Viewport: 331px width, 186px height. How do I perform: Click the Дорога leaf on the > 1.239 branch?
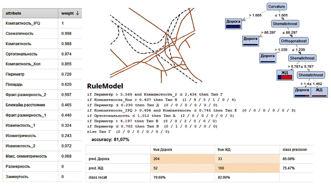[267, 58]
